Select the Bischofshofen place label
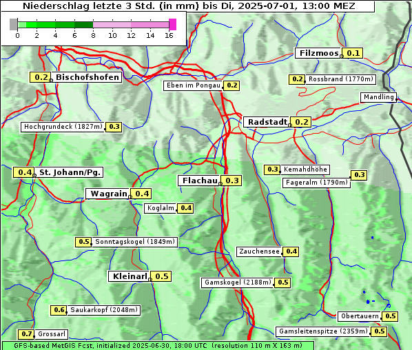412x350 pixels. click(87, 77)
